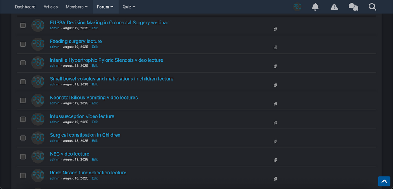Click the warning triangle alerts icon
Screen dimensions: 393x189
tap(334, 7)
